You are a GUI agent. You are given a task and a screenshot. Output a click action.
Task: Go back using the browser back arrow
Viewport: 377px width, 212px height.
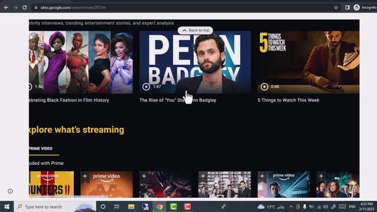point(6,8)
